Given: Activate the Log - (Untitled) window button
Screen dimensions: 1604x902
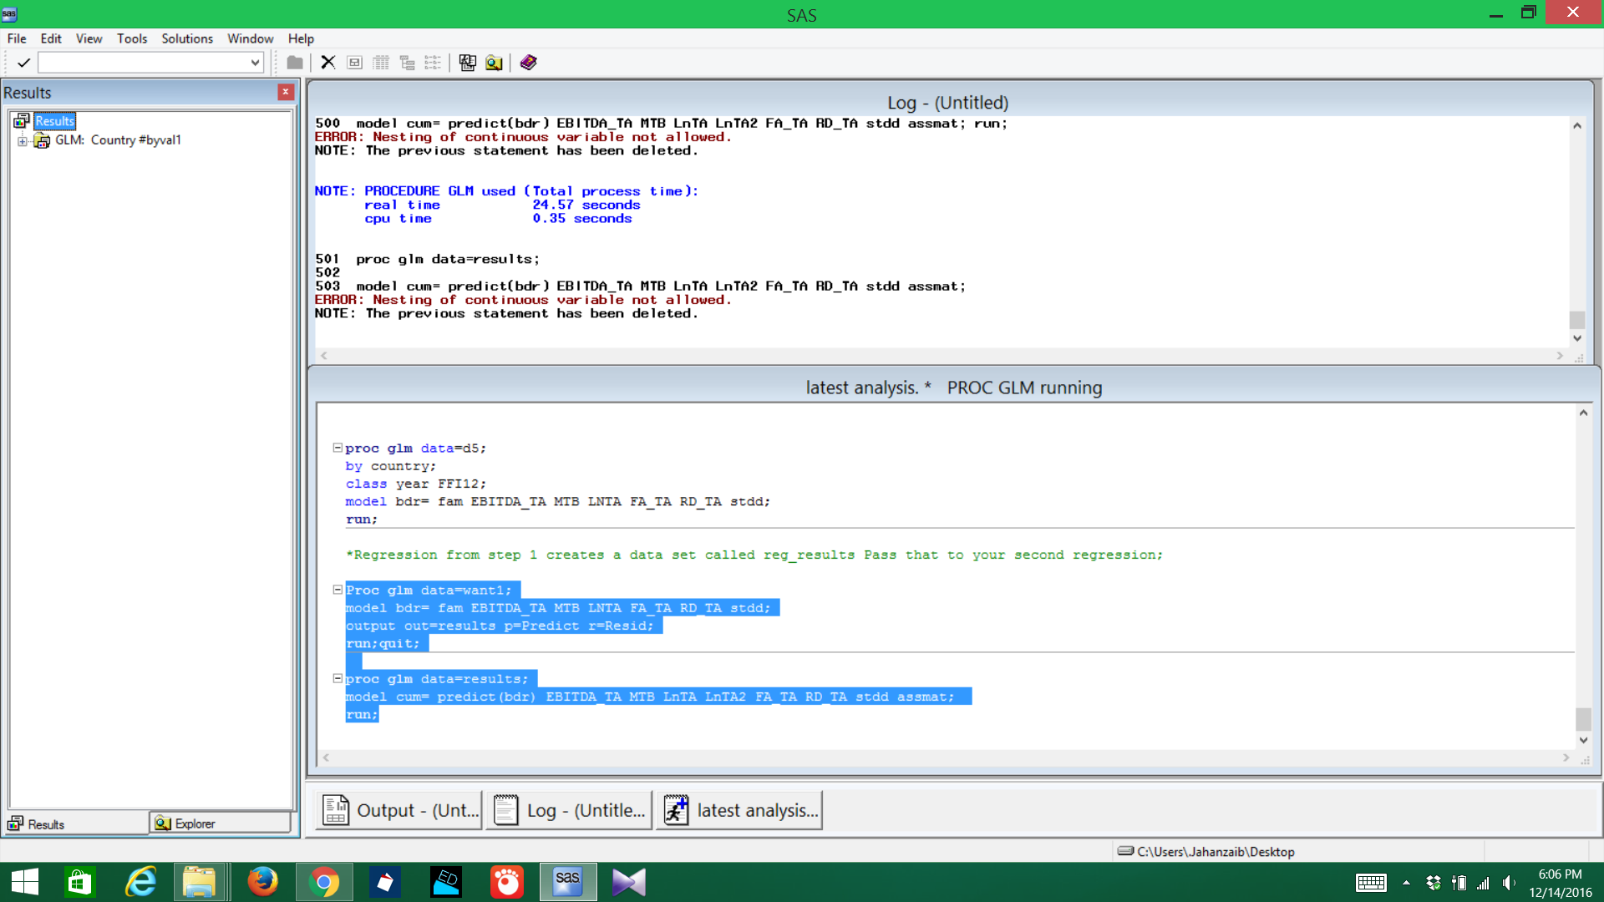Looking at the screenshot, I should [570, 810].
